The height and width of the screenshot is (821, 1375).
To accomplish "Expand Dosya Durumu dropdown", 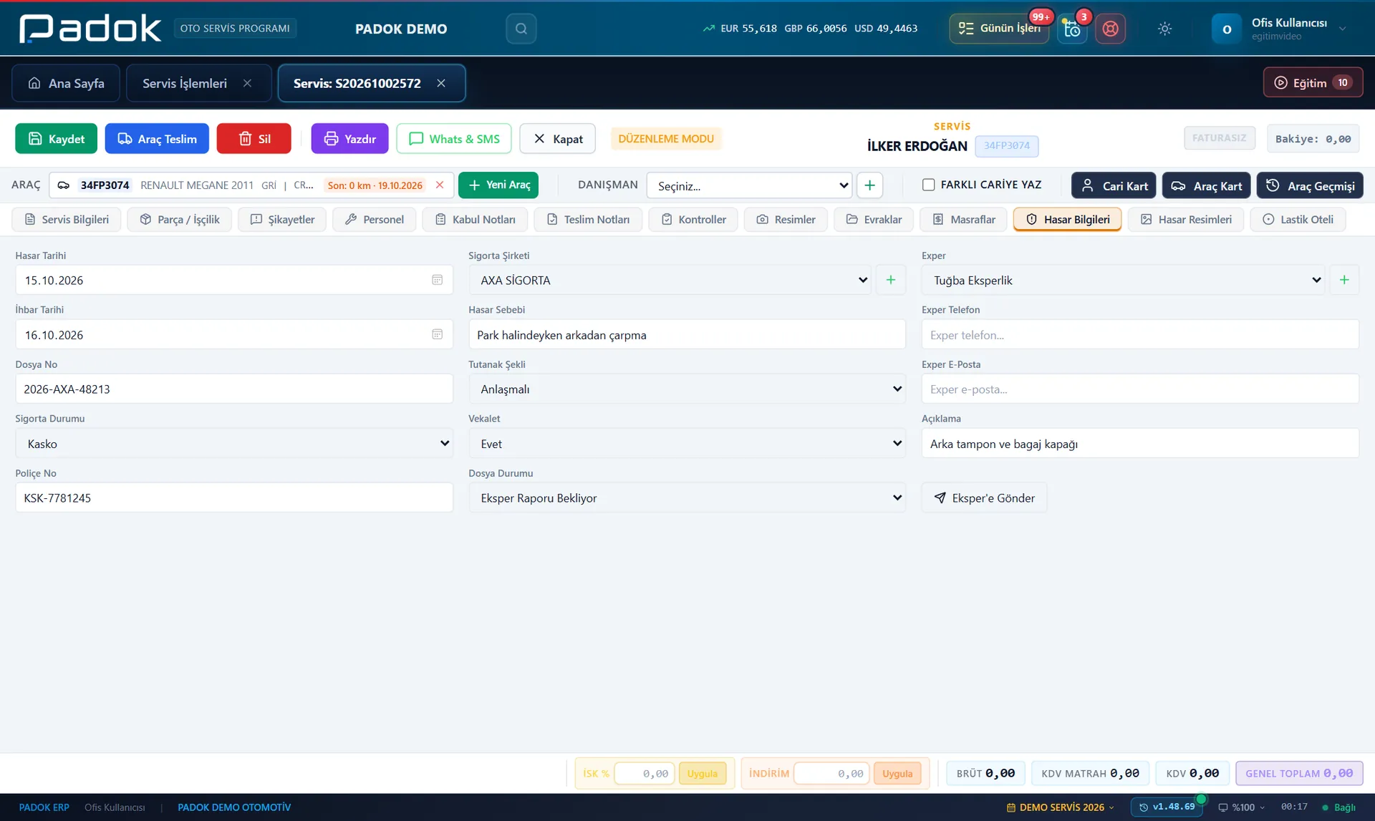I will (687, 497).
